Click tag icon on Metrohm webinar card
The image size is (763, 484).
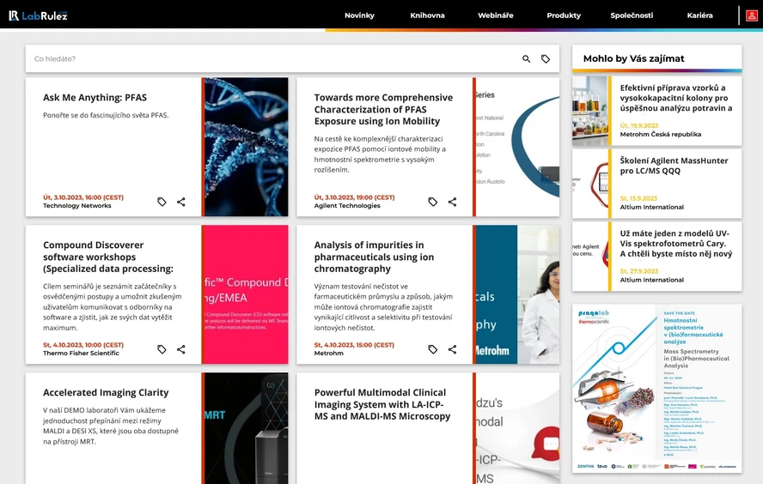click(x=432, y=349)
